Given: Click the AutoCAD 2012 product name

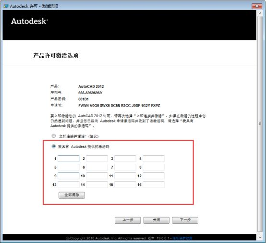Looking at the screenshot, I should pos(91,86).
